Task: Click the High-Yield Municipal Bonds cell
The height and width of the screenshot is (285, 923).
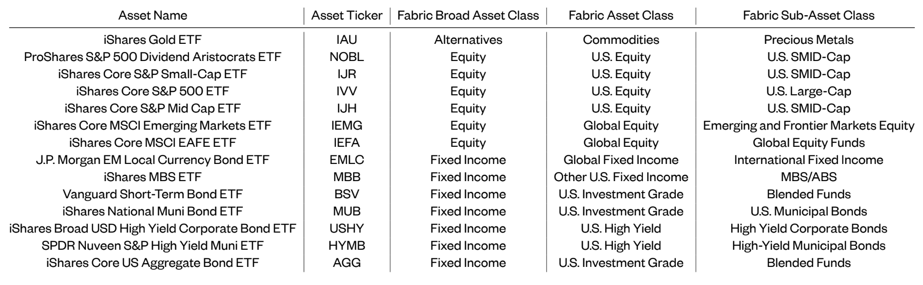Action: (808, 245)
